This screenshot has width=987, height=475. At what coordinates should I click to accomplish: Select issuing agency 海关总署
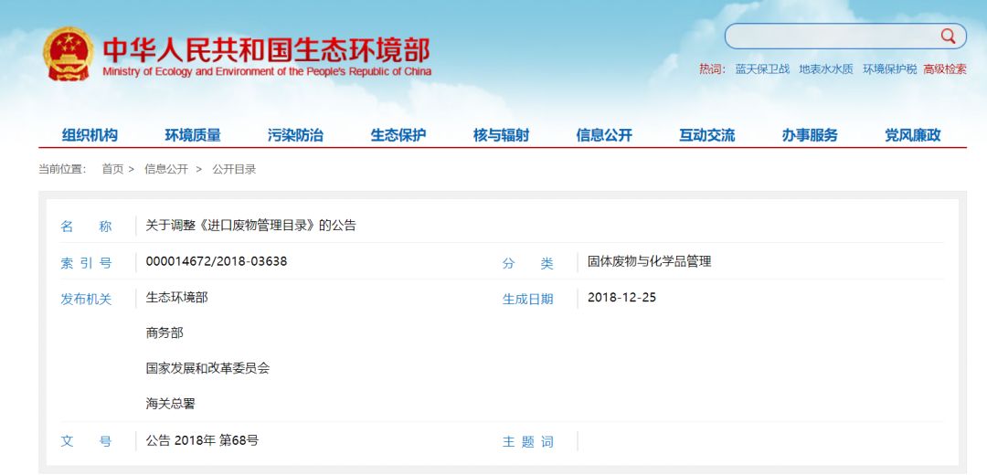click(x=171, y=404)
